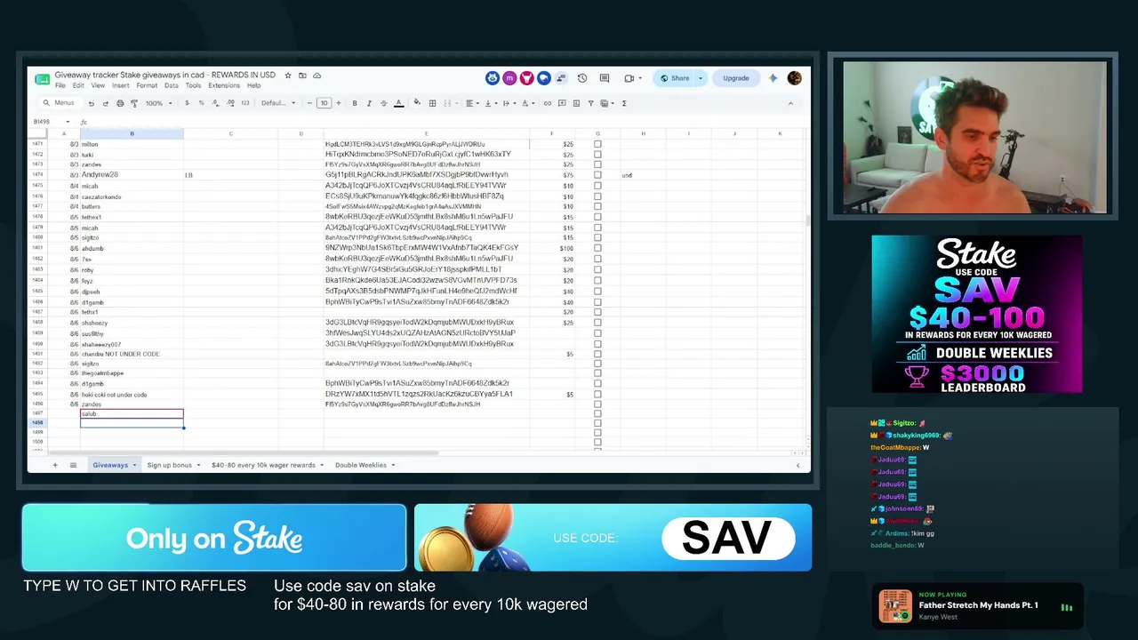1138x640 pixels.
Task: Tick the checkbox in butters' row
Action: pos(597,206)
